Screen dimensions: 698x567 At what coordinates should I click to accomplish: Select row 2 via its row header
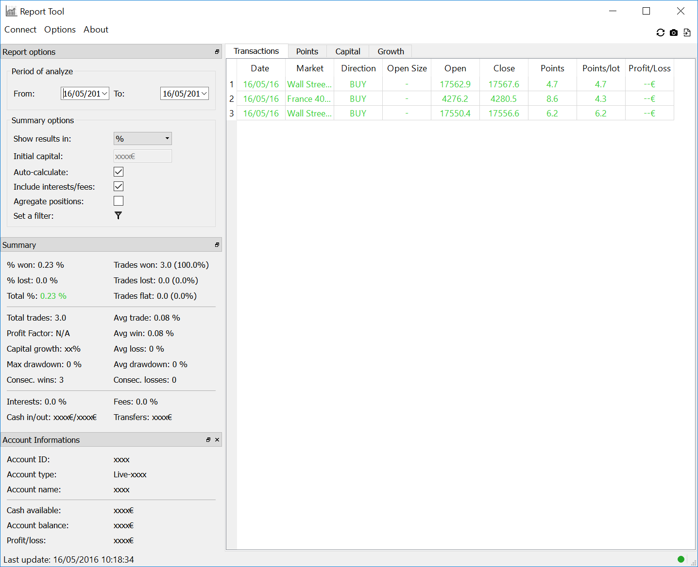click(232, 98)
